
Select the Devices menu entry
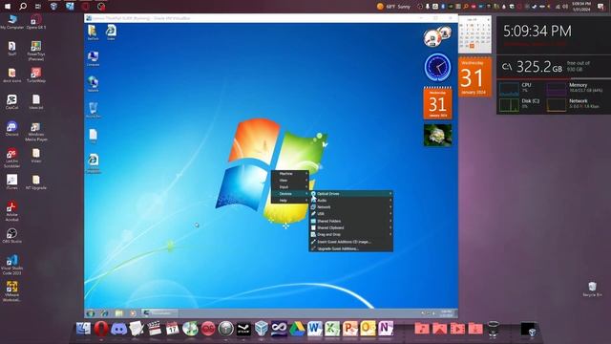(x=289, y=194)
